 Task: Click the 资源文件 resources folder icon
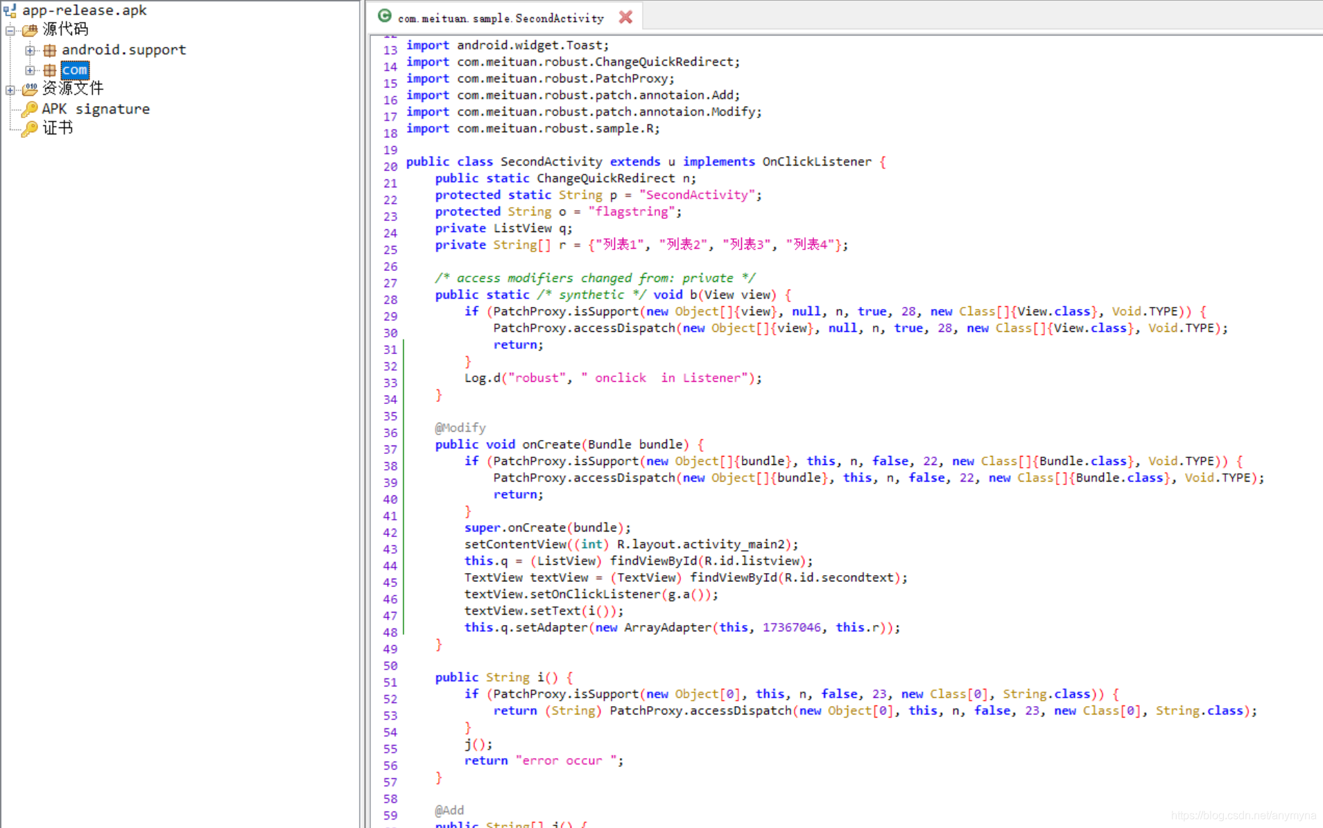click(x=29, y=89)
